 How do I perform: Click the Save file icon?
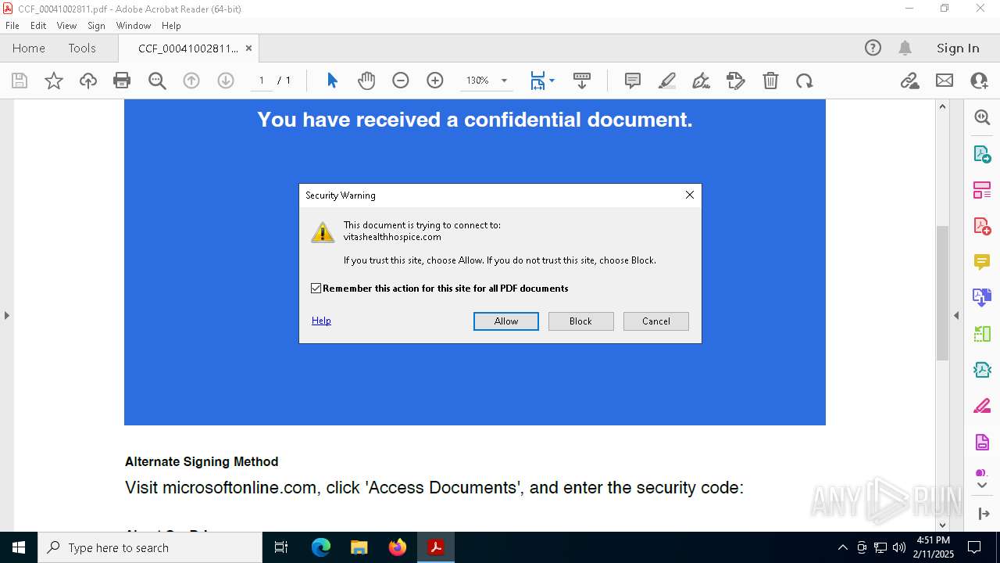click(x=20, y=81)
